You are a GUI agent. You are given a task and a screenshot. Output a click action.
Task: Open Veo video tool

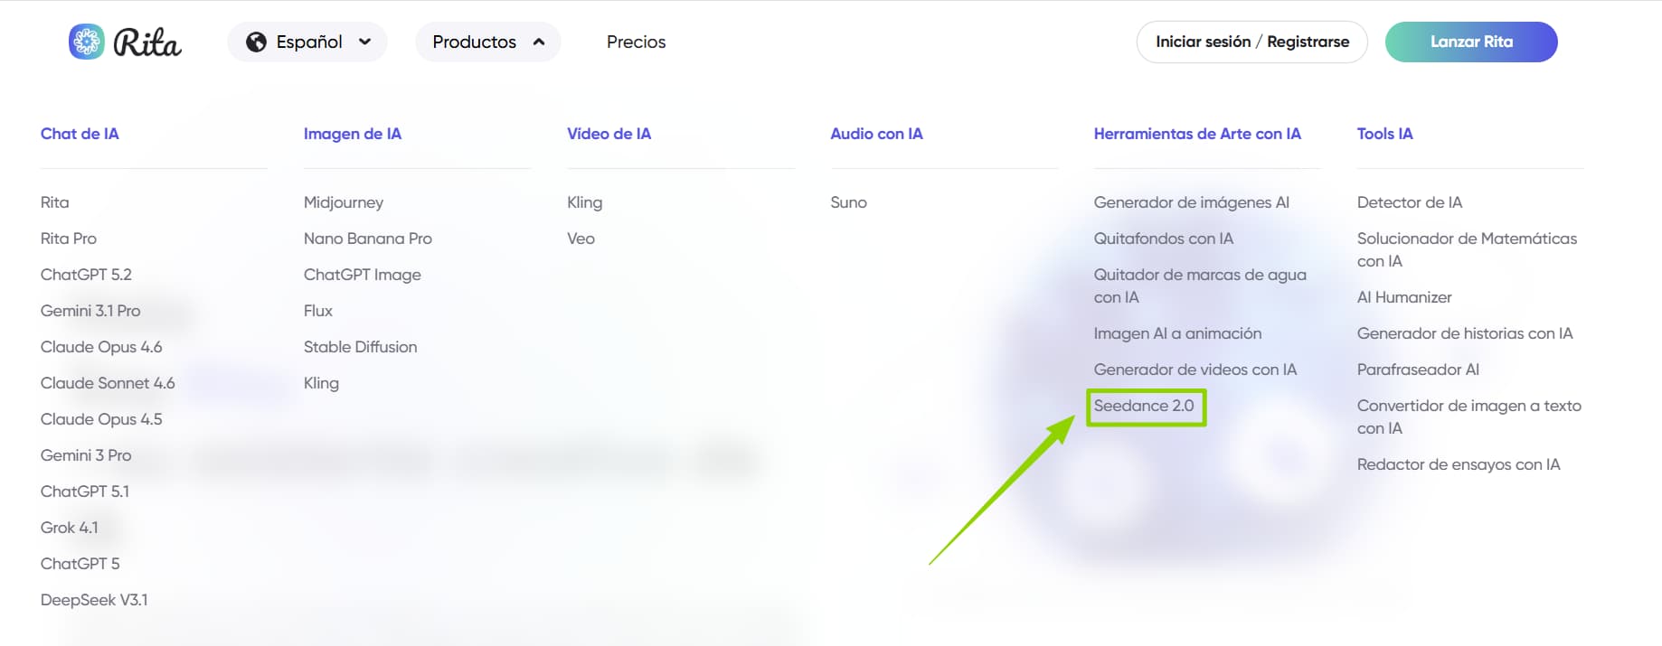[x=581, y=239]
